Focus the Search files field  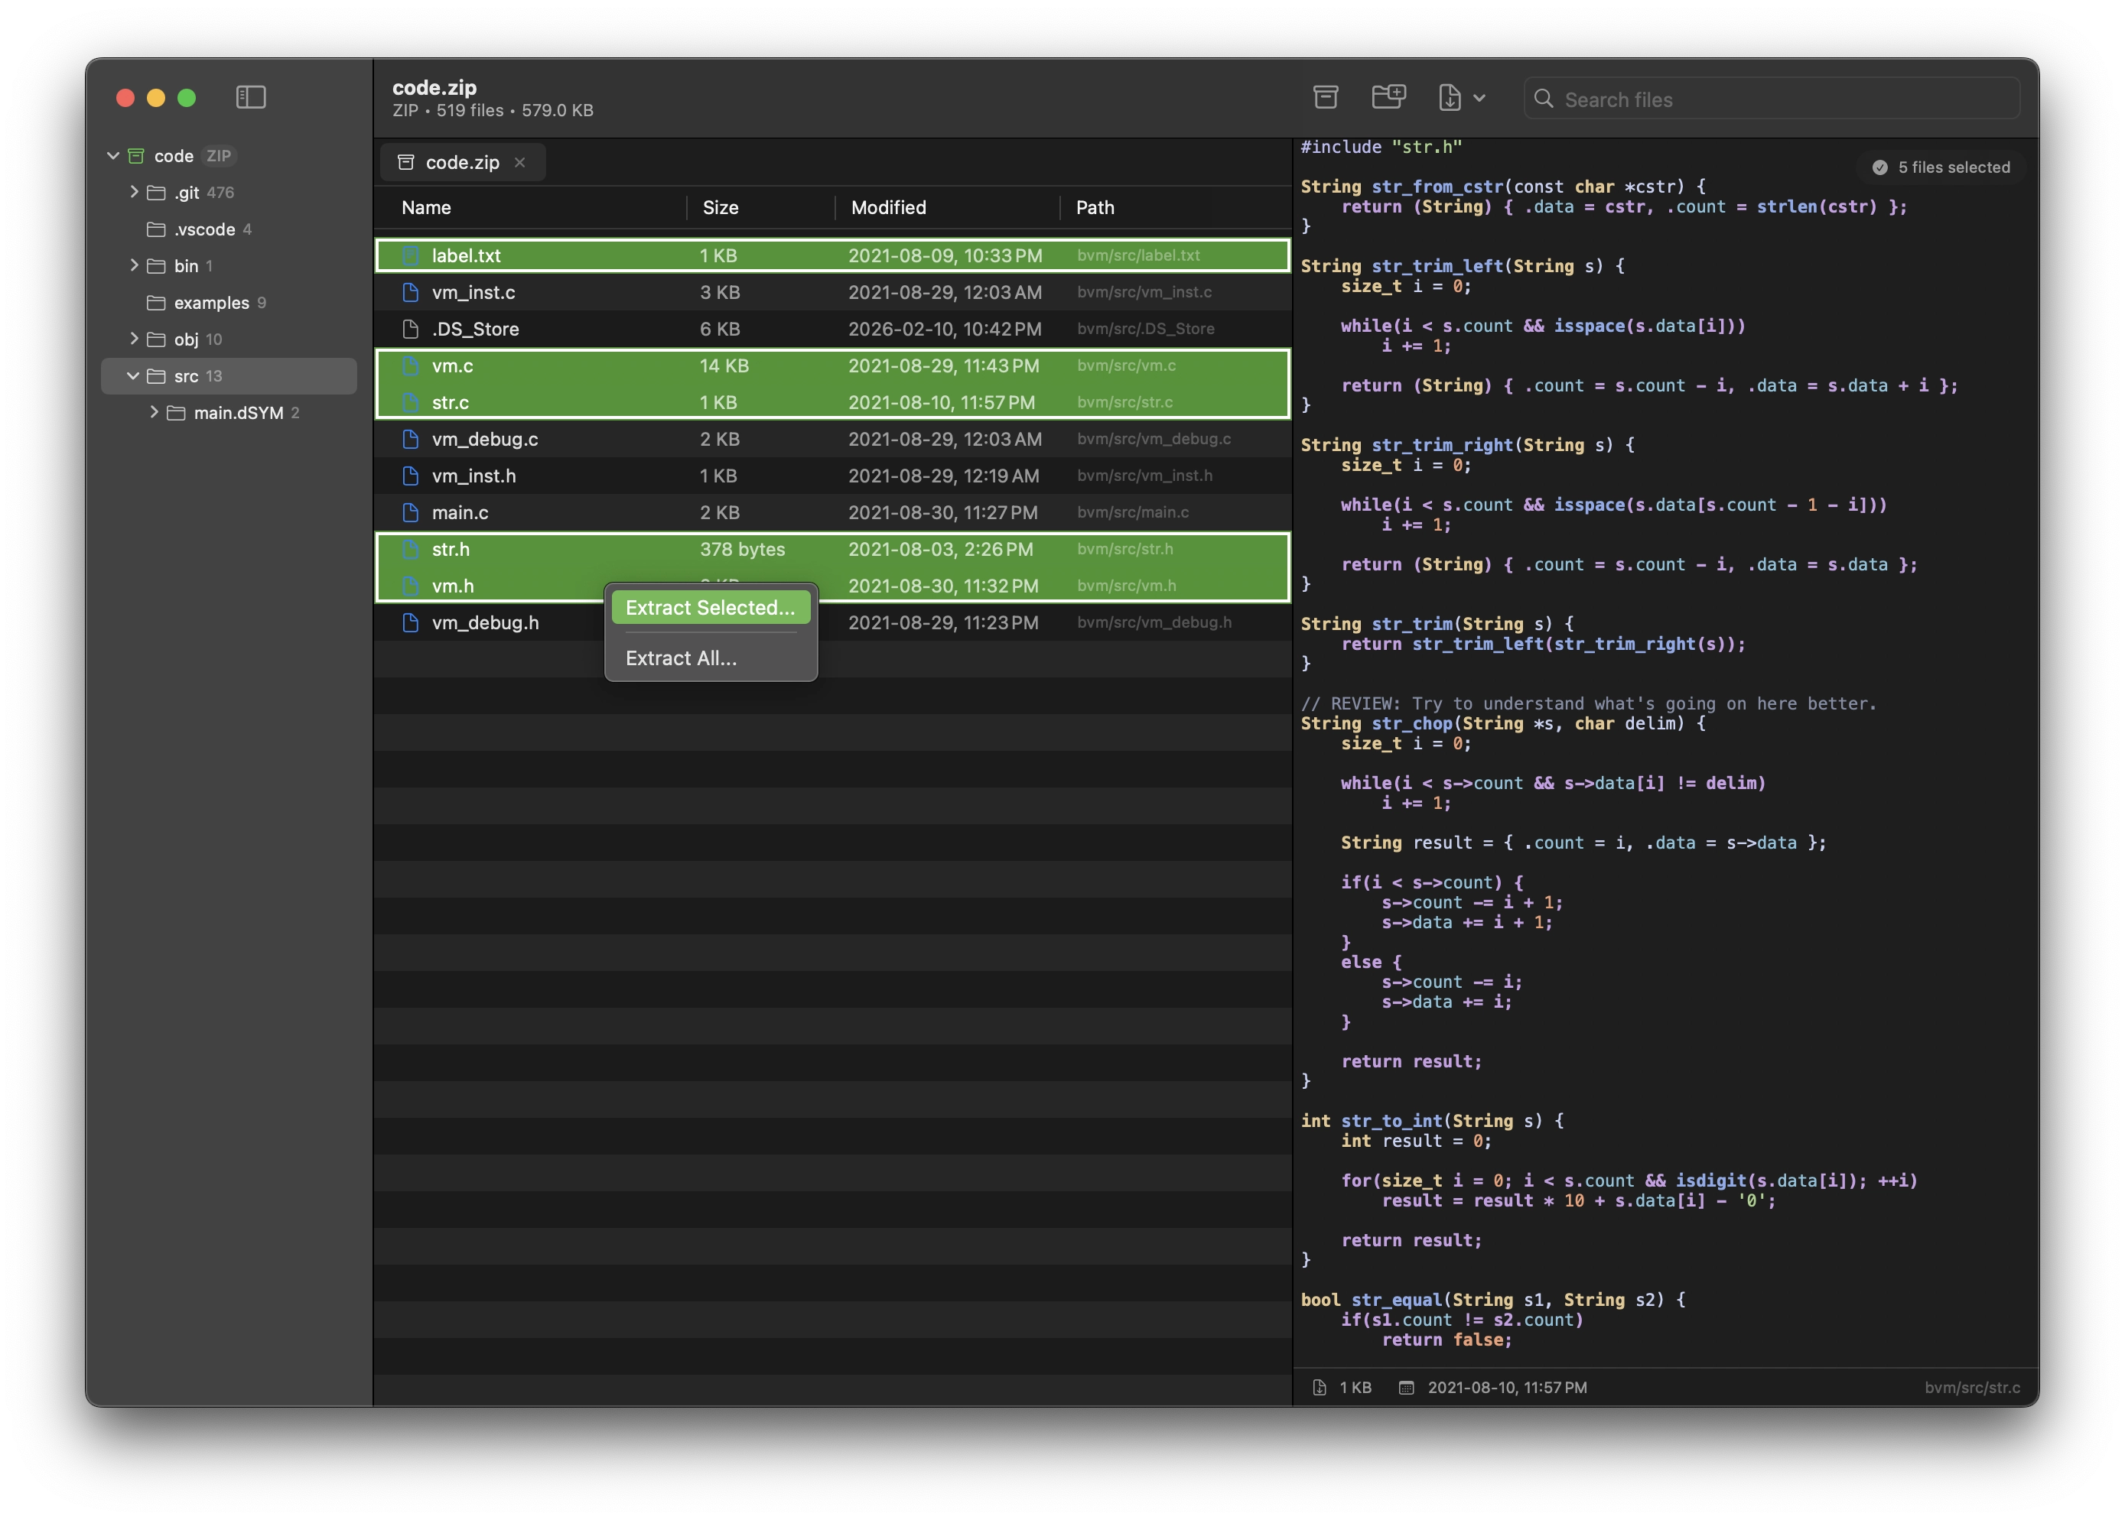(x=1771, y=99)
